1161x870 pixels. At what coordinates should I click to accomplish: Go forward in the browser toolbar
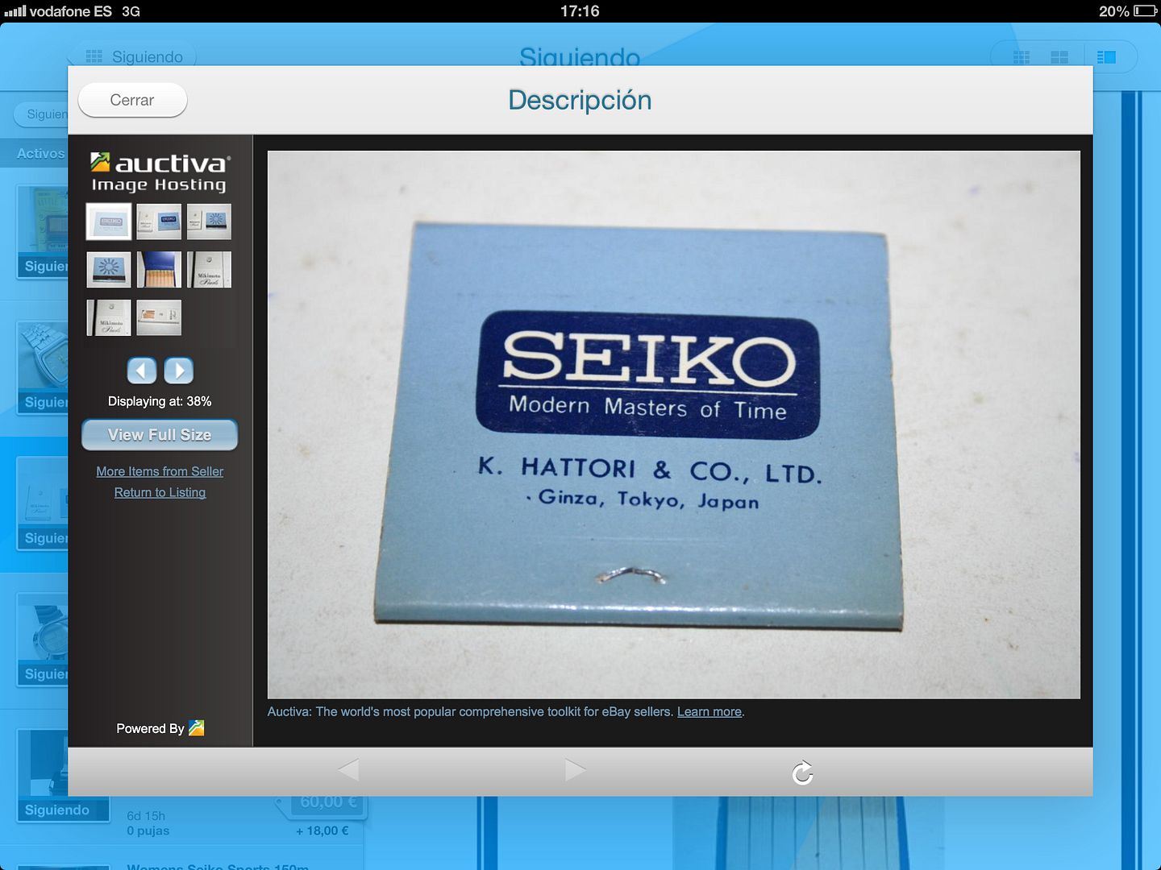(575, 770)
